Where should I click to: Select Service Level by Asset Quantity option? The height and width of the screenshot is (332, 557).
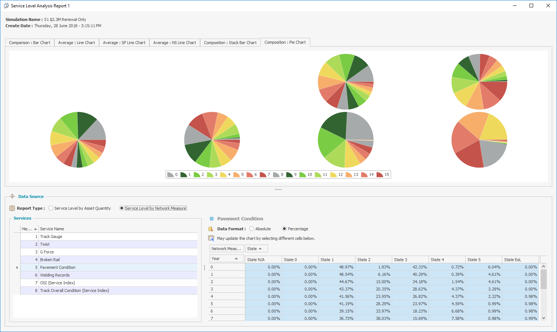coord(51,208)
